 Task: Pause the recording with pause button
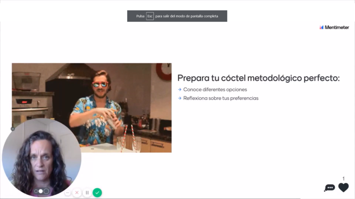pos(87,192)
